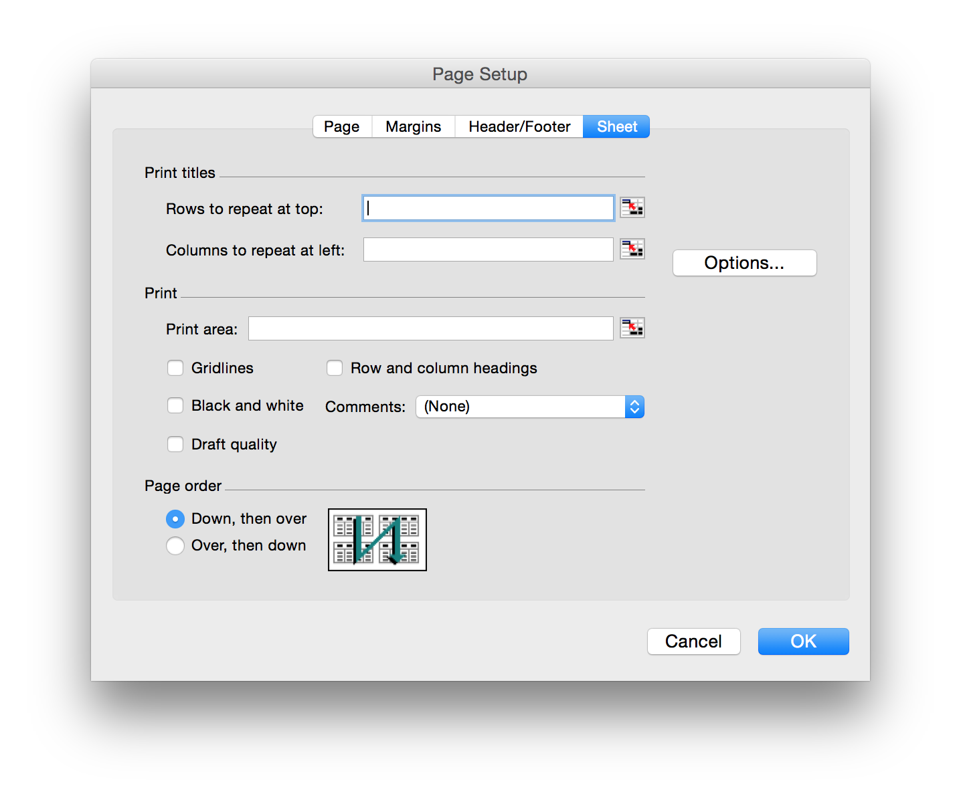The image size is (961, 804).
Task: Open the Comments dropdown menu
Action: [x=529, y=407]
